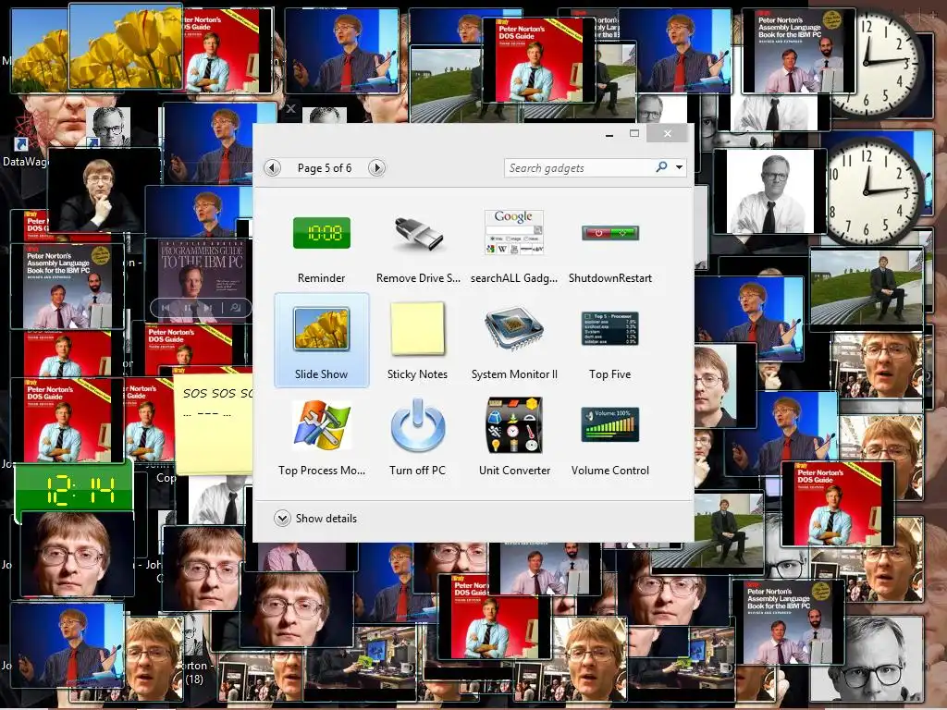Screen dimensions: 947x710
Task: Click the Volume Control label text
Action: [610, 471]
